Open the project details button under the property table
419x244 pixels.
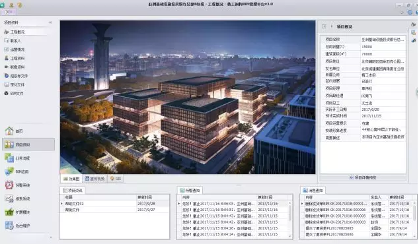[363, 177]
